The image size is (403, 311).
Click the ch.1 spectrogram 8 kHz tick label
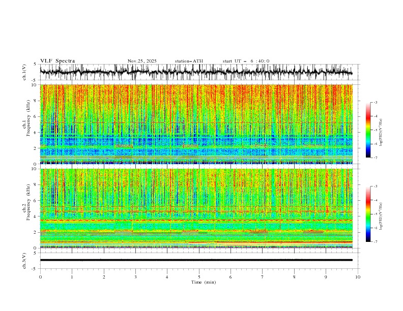point(36,101)
